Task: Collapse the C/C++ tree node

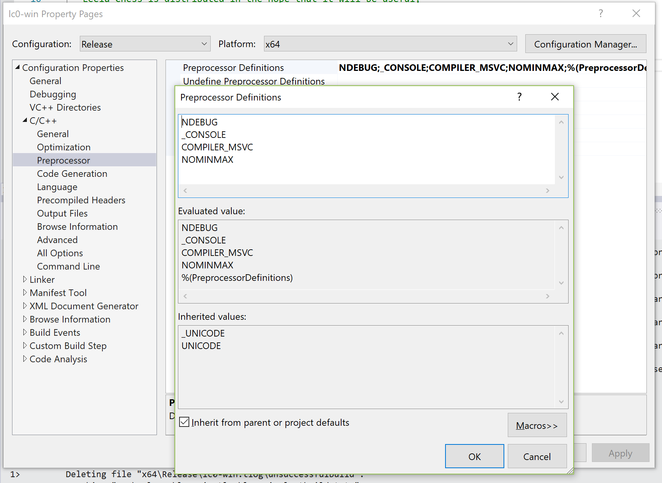Action: (x=25, y=120)
